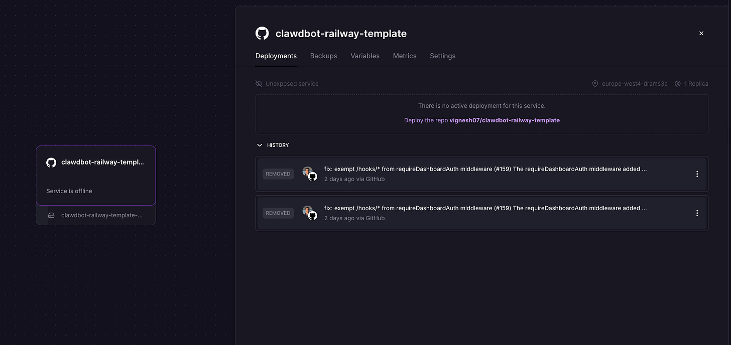
Task: Click the REMOVED badge on the second deployment
Action: (278, 213)
